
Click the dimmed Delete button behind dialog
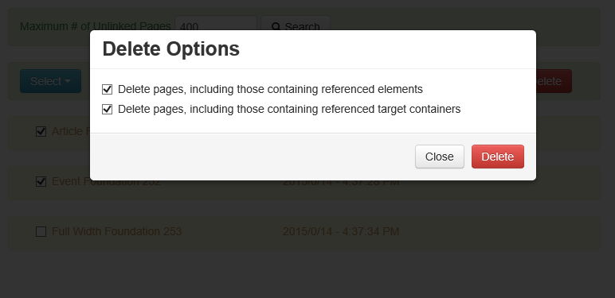click(x=554, y=81)
